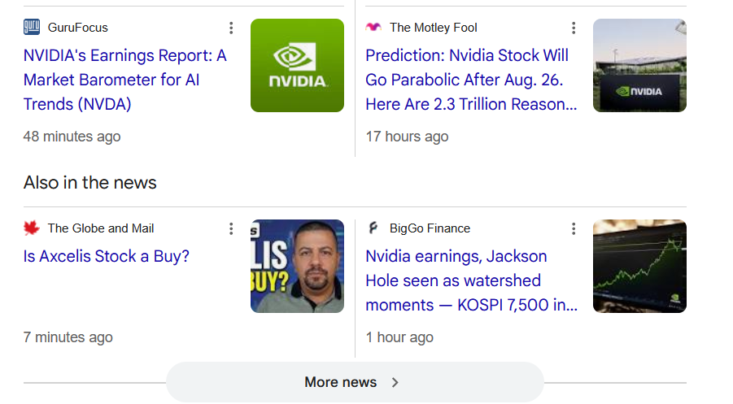Click the NVIDIA headquarters sign thumbnail

tap(639, 65)
